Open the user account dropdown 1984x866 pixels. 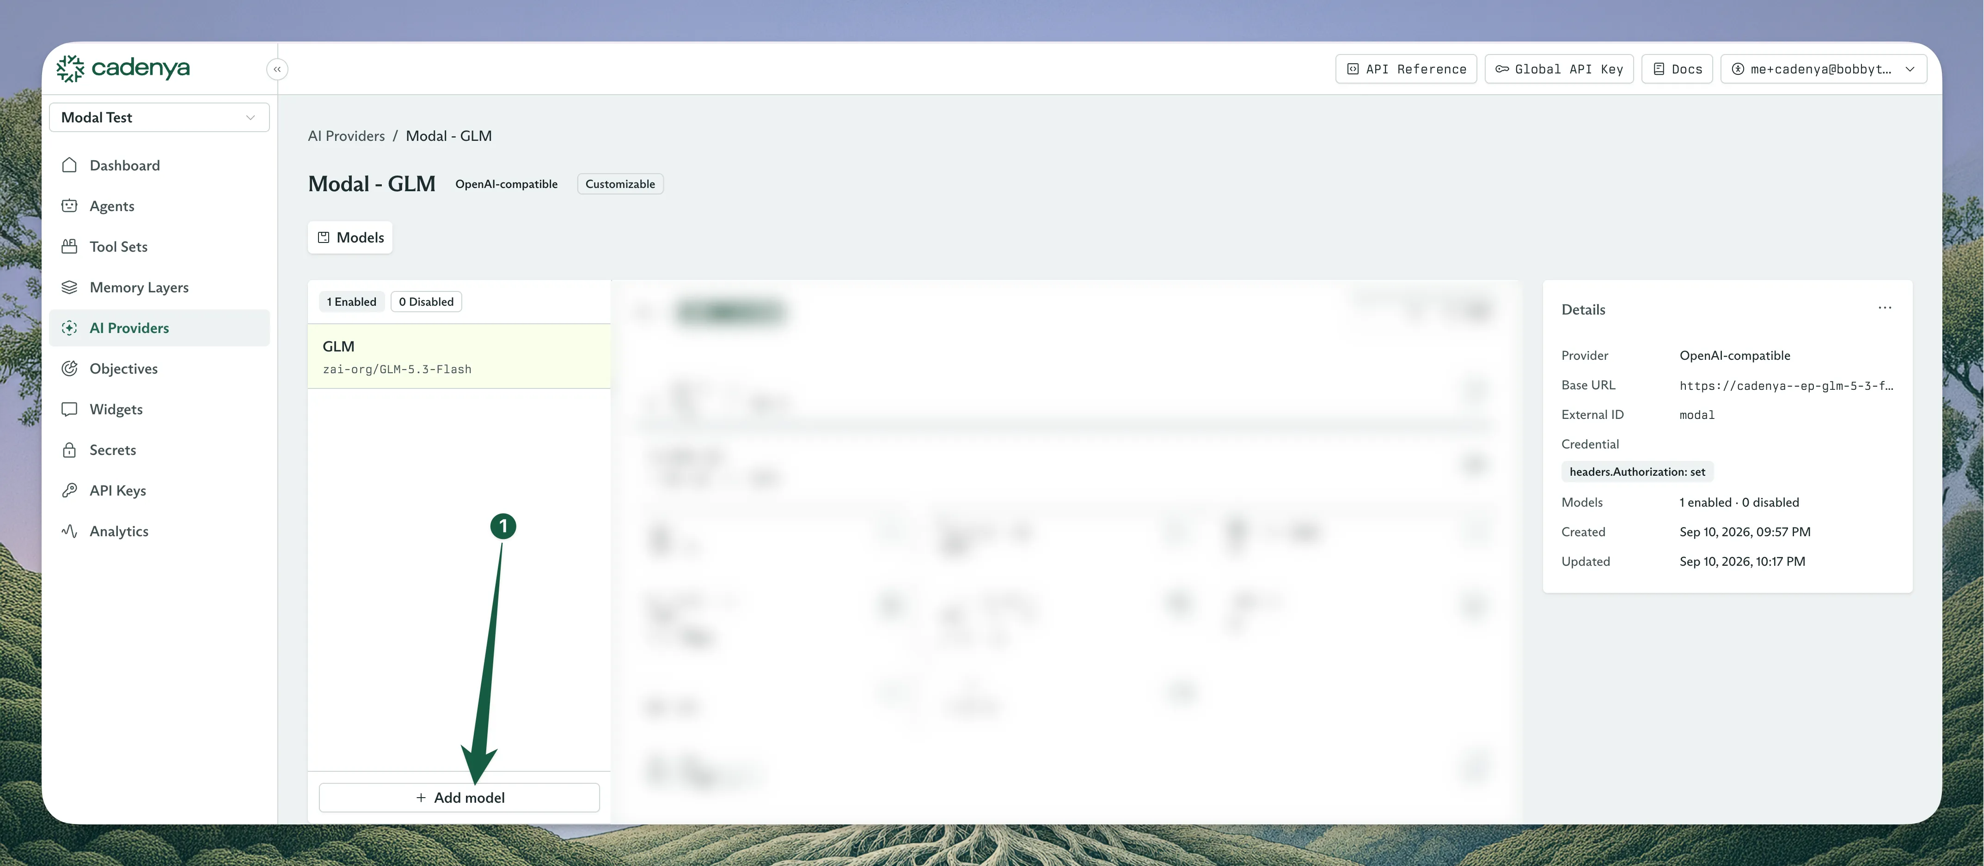point(1823,69)
